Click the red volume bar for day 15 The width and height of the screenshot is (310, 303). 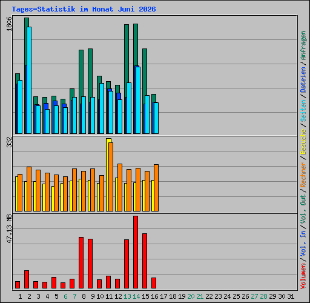click(x=145, y=261)
